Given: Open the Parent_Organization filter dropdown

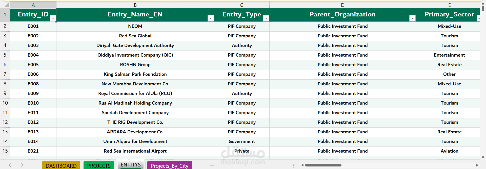Looking at the screenshot, I should (412, 18).
